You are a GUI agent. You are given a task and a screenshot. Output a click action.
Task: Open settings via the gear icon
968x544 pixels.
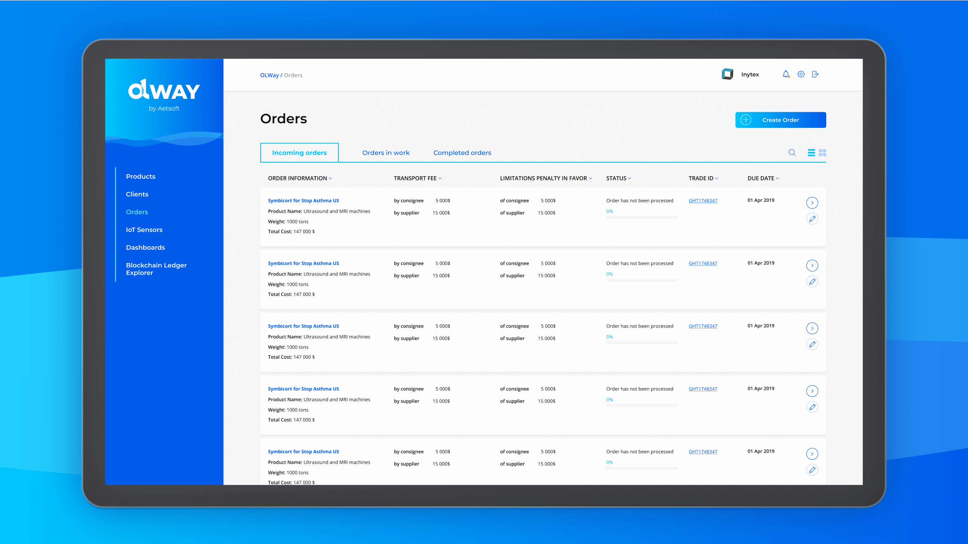pyautogui.click(x=801, y=74)
